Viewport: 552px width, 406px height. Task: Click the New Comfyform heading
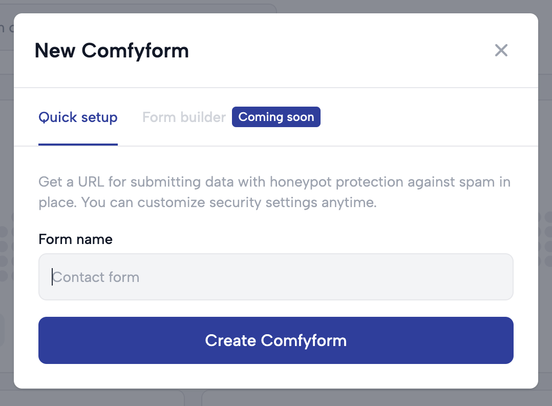[112, 51]
